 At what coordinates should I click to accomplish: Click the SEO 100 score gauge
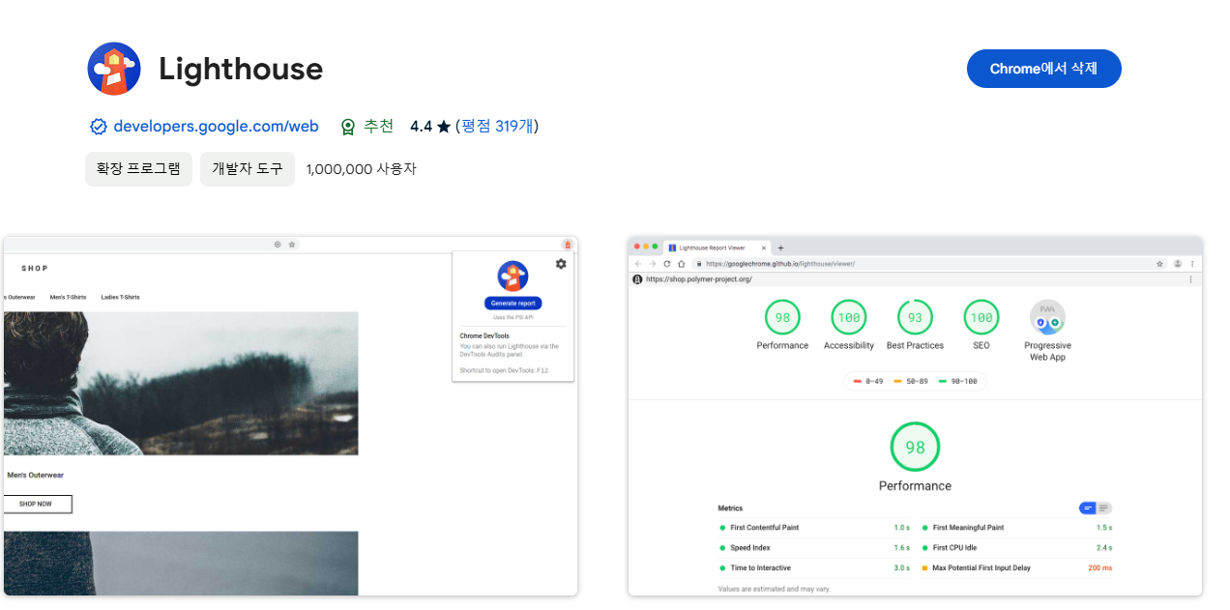(981, 317)
